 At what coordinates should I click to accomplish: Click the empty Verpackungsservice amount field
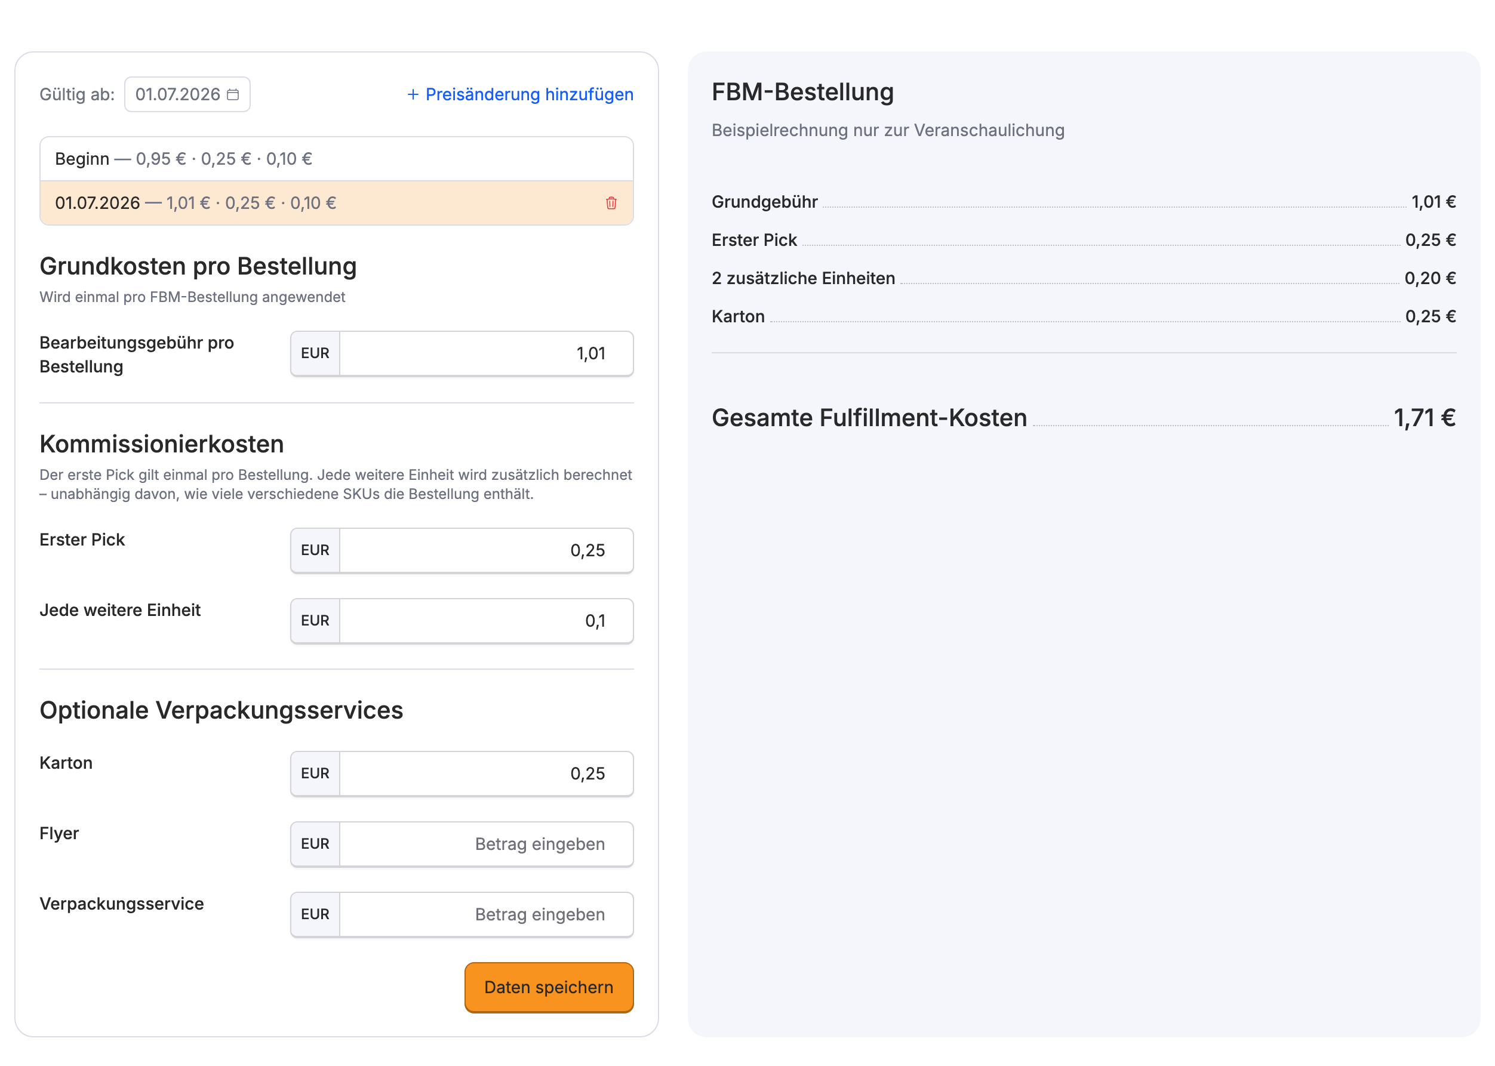point(486,914)
